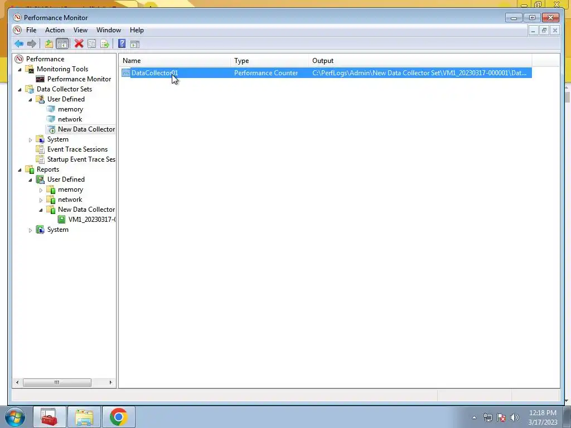This screenshot has height=428, width=571.
Task: Select the Performance Monitor graph icon
Action: 40,79
